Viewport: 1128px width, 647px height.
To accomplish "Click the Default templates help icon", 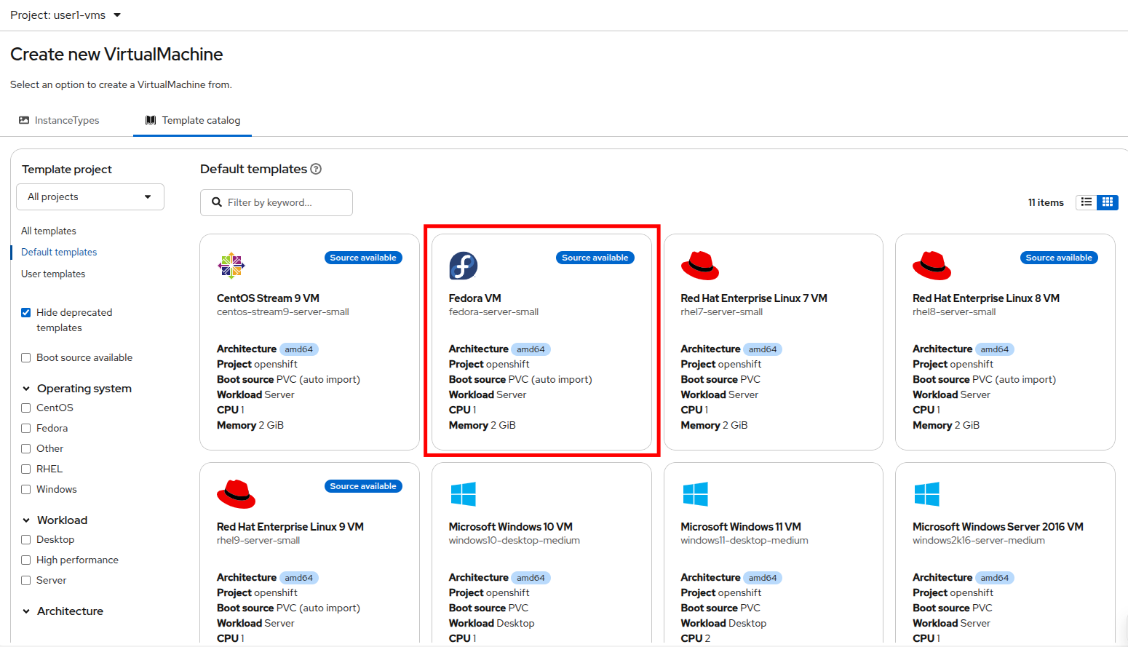I will [316, 169].
